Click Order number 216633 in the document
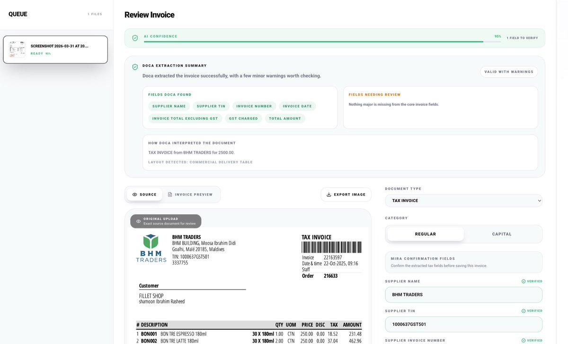568x344 pixels. click(330, 276)
